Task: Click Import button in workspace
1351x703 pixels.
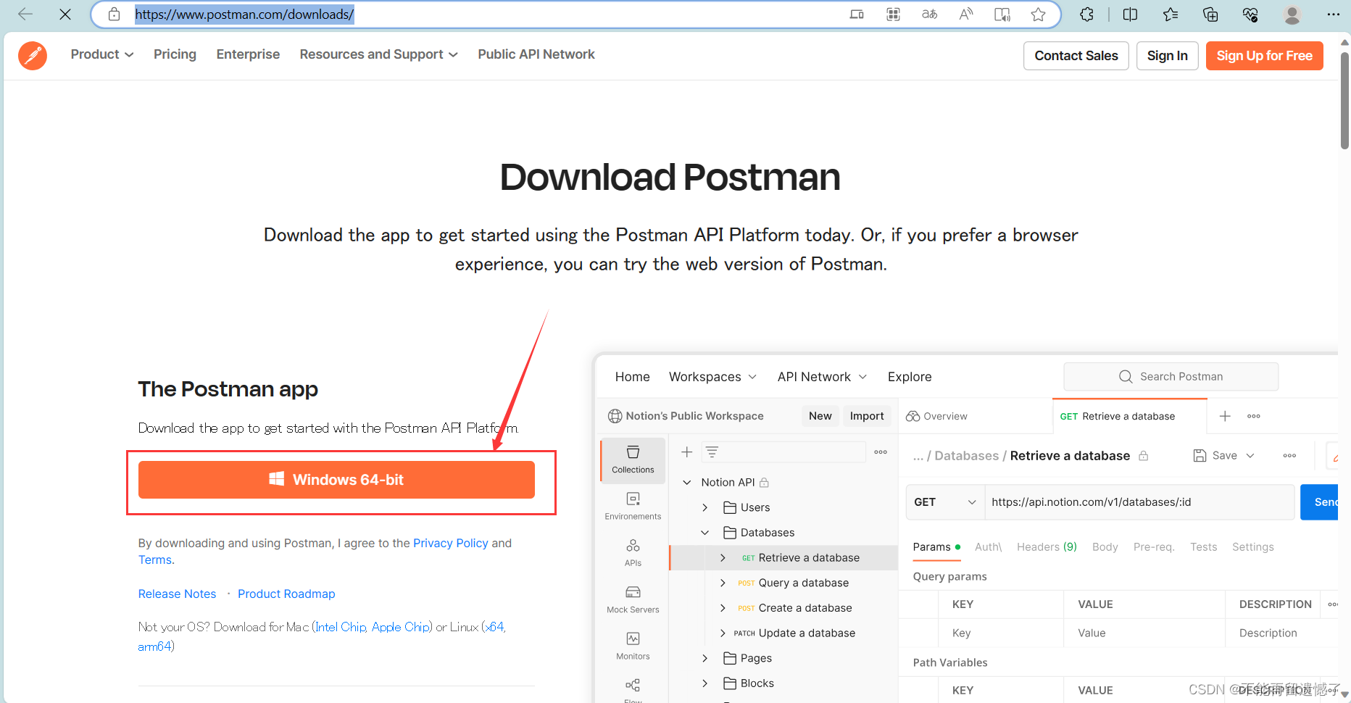Action: (867, 416)
